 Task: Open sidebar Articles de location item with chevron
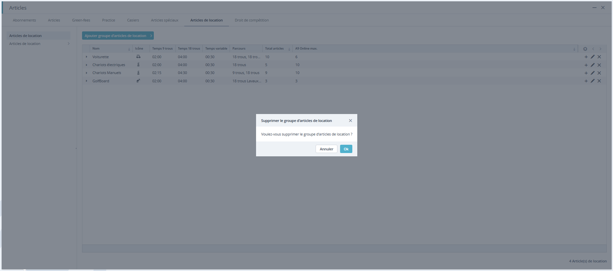coord(39,44)
